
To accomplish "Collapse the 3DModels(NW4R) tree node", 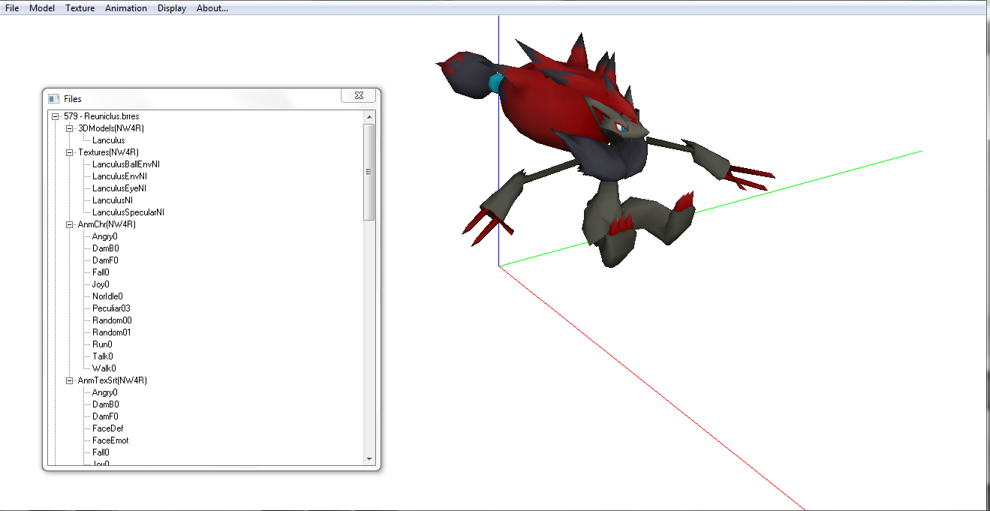I will (x=70, y=128).
